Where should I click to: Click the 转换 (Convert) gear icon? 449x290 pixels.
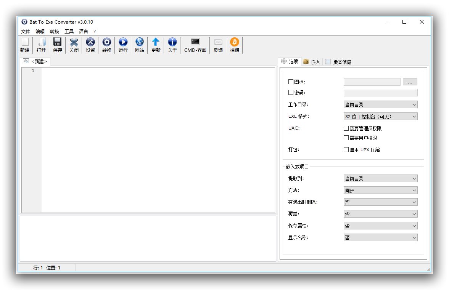[107, 45]
